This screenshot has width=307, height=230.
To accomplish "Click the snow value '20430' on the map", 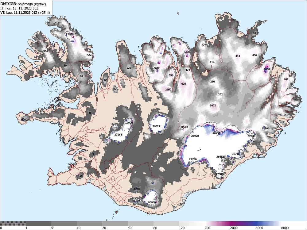I will [216, 133].
